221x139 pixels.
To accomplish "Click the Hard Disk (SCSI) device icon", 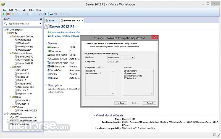I will [x=49, y=55].
